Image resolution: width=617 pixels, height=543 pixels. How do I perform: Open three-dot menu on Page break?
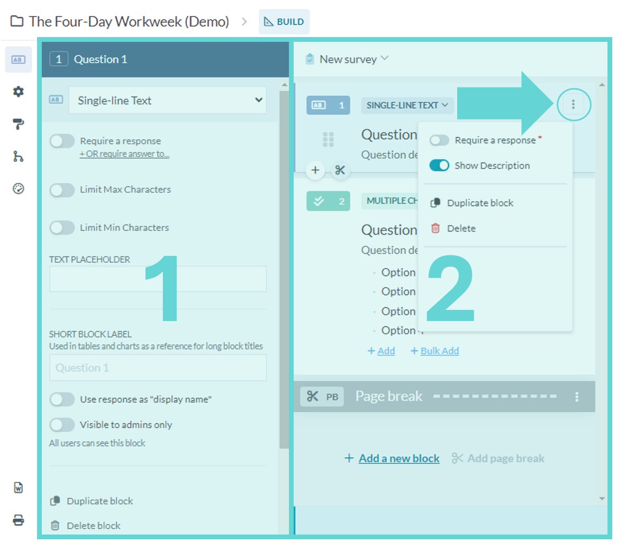tap(576, 396)
